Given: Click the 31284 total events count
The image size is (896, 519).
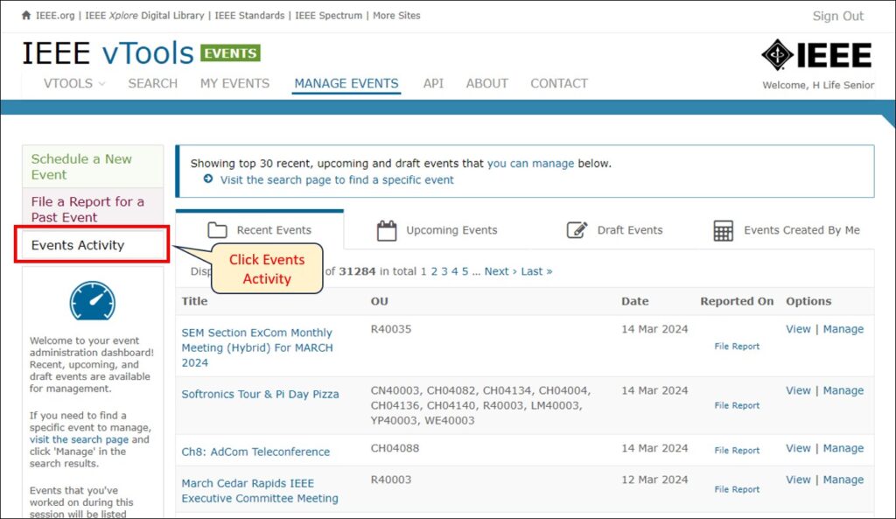Looking at the screenshot, I should (x=357, y=271).
